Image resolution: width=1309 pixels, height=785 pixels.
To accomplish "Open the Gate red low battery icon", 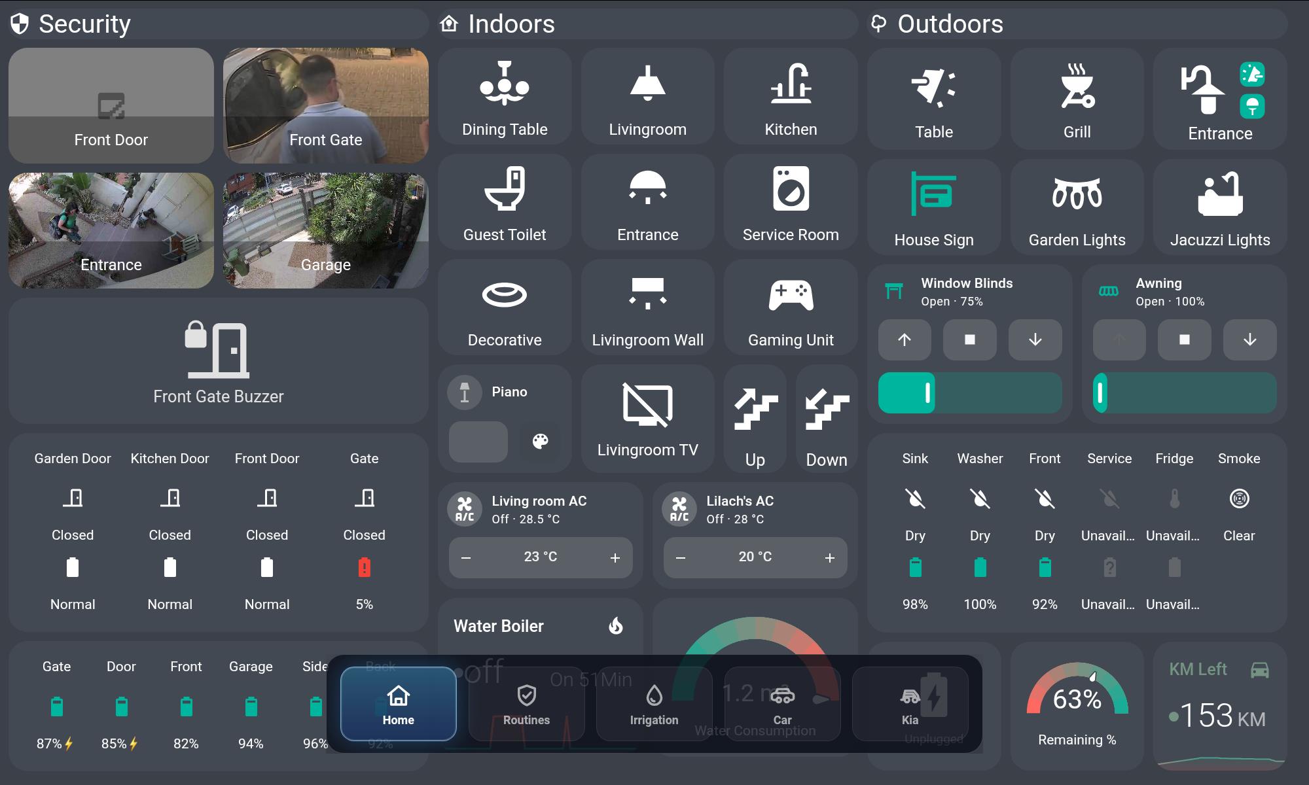I will click(365, 567).
